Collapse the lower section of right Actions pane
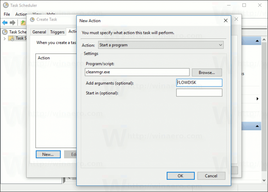268x192 pixels. (x=257, y=126)
